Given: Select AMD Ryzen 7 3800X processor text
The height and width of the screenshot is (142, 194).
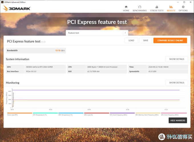Looking at the screenshot, I should tap(102, 67).
